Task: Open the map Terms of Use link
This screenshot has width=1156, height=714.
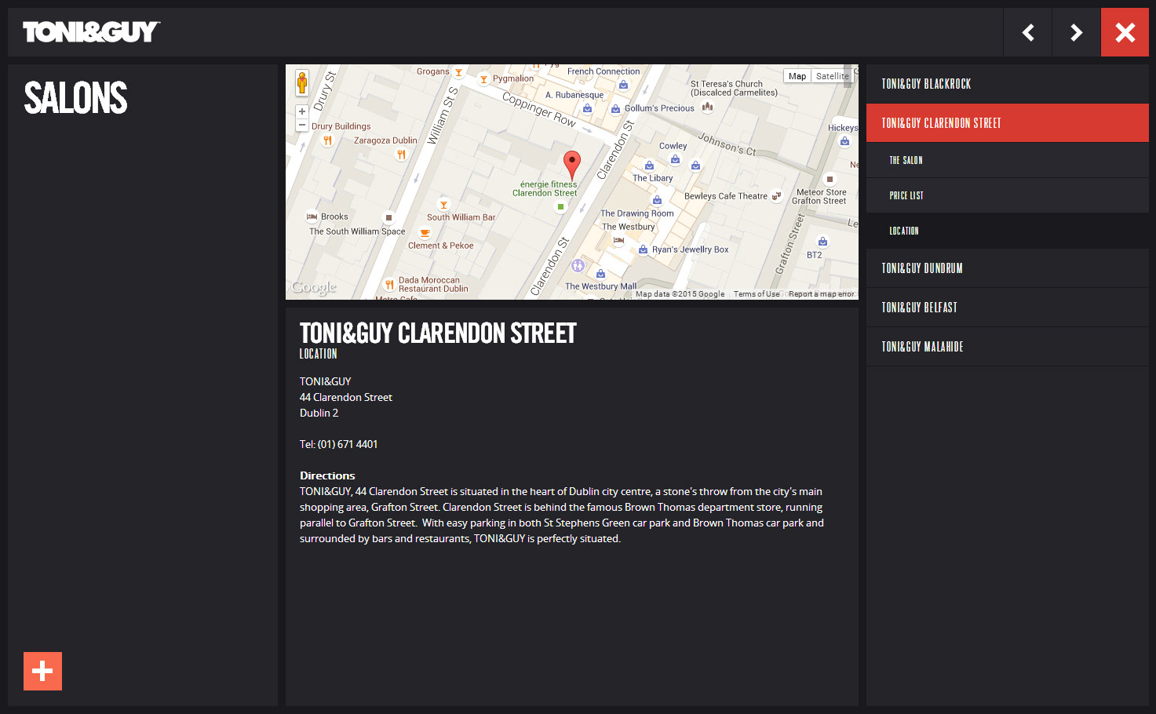Action: (x=757, y=294)
